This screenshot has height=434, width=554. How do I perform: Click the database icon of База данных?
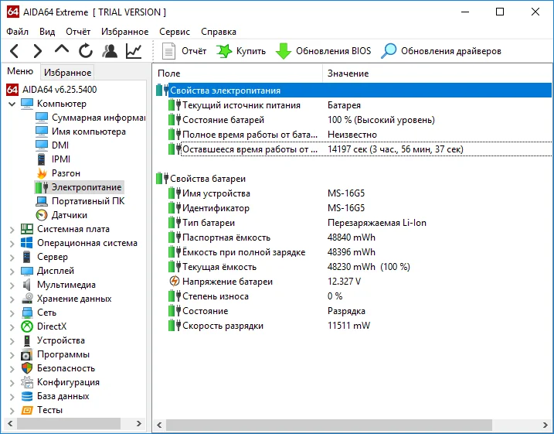tap(27, 396)
